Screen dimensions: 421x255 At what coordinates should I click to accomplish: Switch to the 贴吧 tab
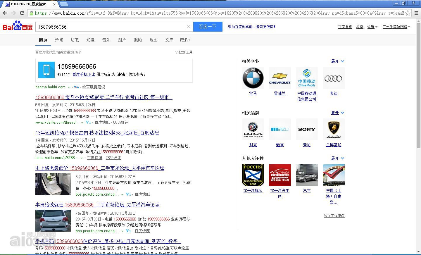pyautogui.click(x=75, y=40)
